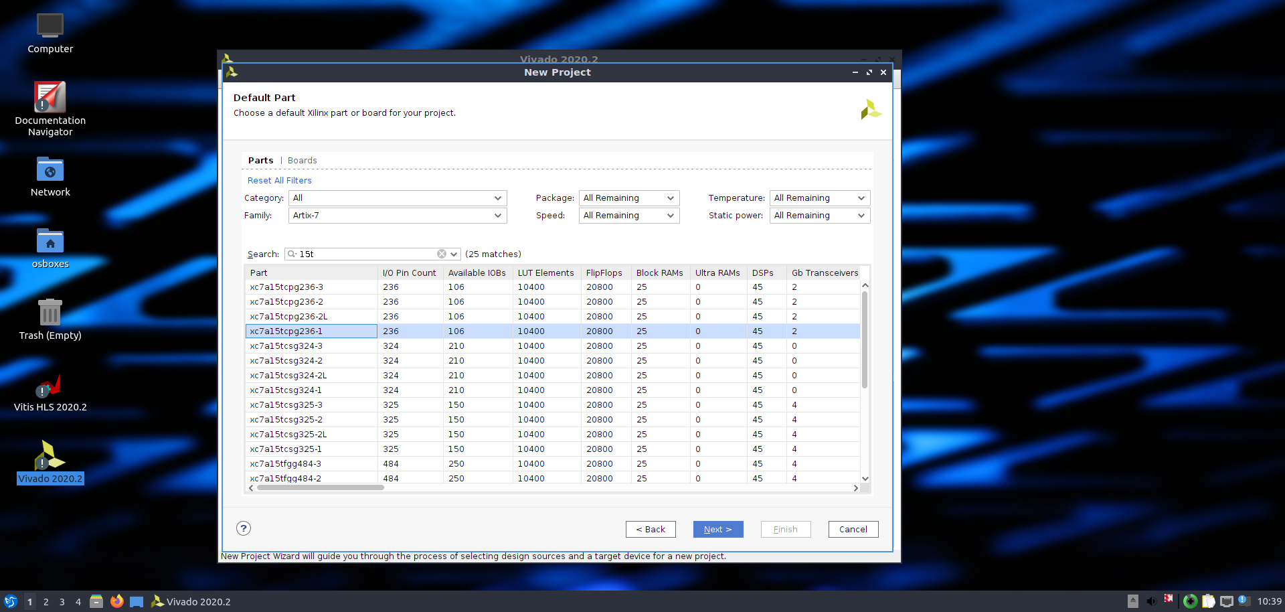Sort by I/O Pin Count column header
Image resolution: width=1285 pixels, height=612 pixels.
[410, 273]
